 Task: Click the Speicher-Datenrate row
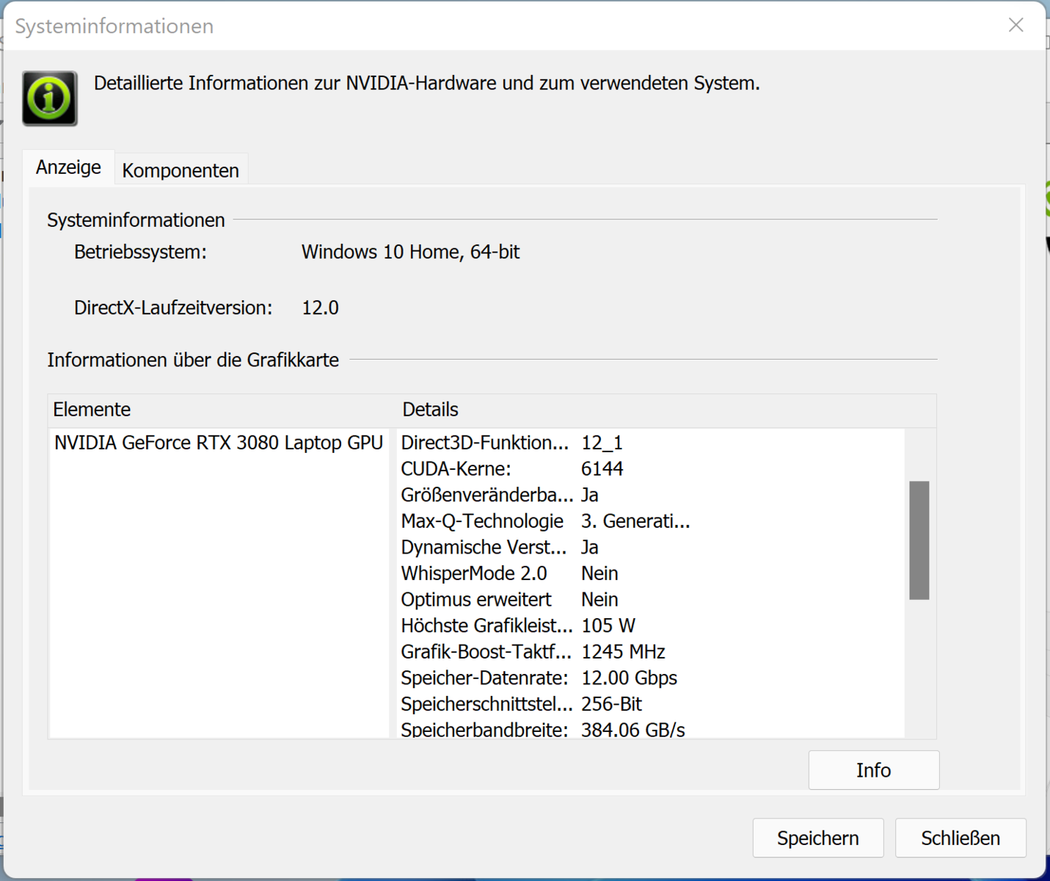point(514,678)
